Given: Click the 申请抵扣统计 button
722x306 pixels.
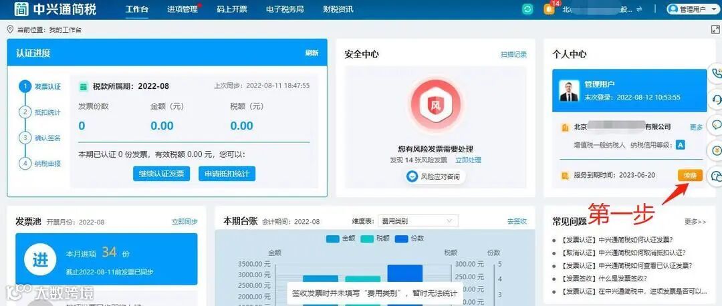Looking at the screenshot, I should 227,174.
